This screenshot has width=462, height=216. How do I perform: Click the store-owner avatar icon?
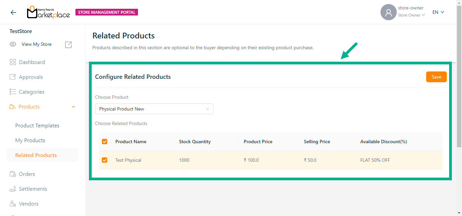pos(388,12)
